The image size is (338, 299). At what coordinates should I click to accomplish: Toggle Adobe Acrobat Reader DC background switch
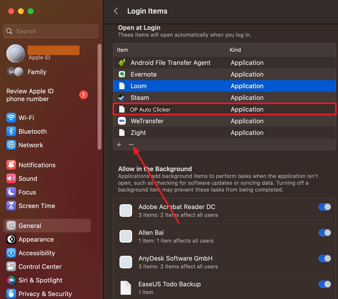pos(325,207)
